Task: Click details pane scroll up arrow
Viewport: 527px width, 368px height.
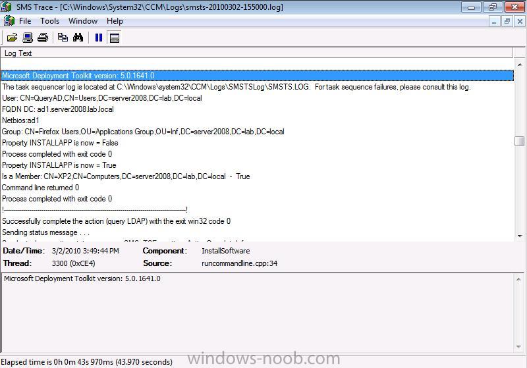Action: pyautogui.click(x=518, y=279)
